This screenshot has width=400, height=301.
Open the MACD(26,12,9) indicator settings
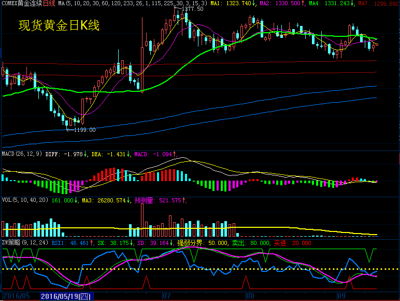pos(22,154)
